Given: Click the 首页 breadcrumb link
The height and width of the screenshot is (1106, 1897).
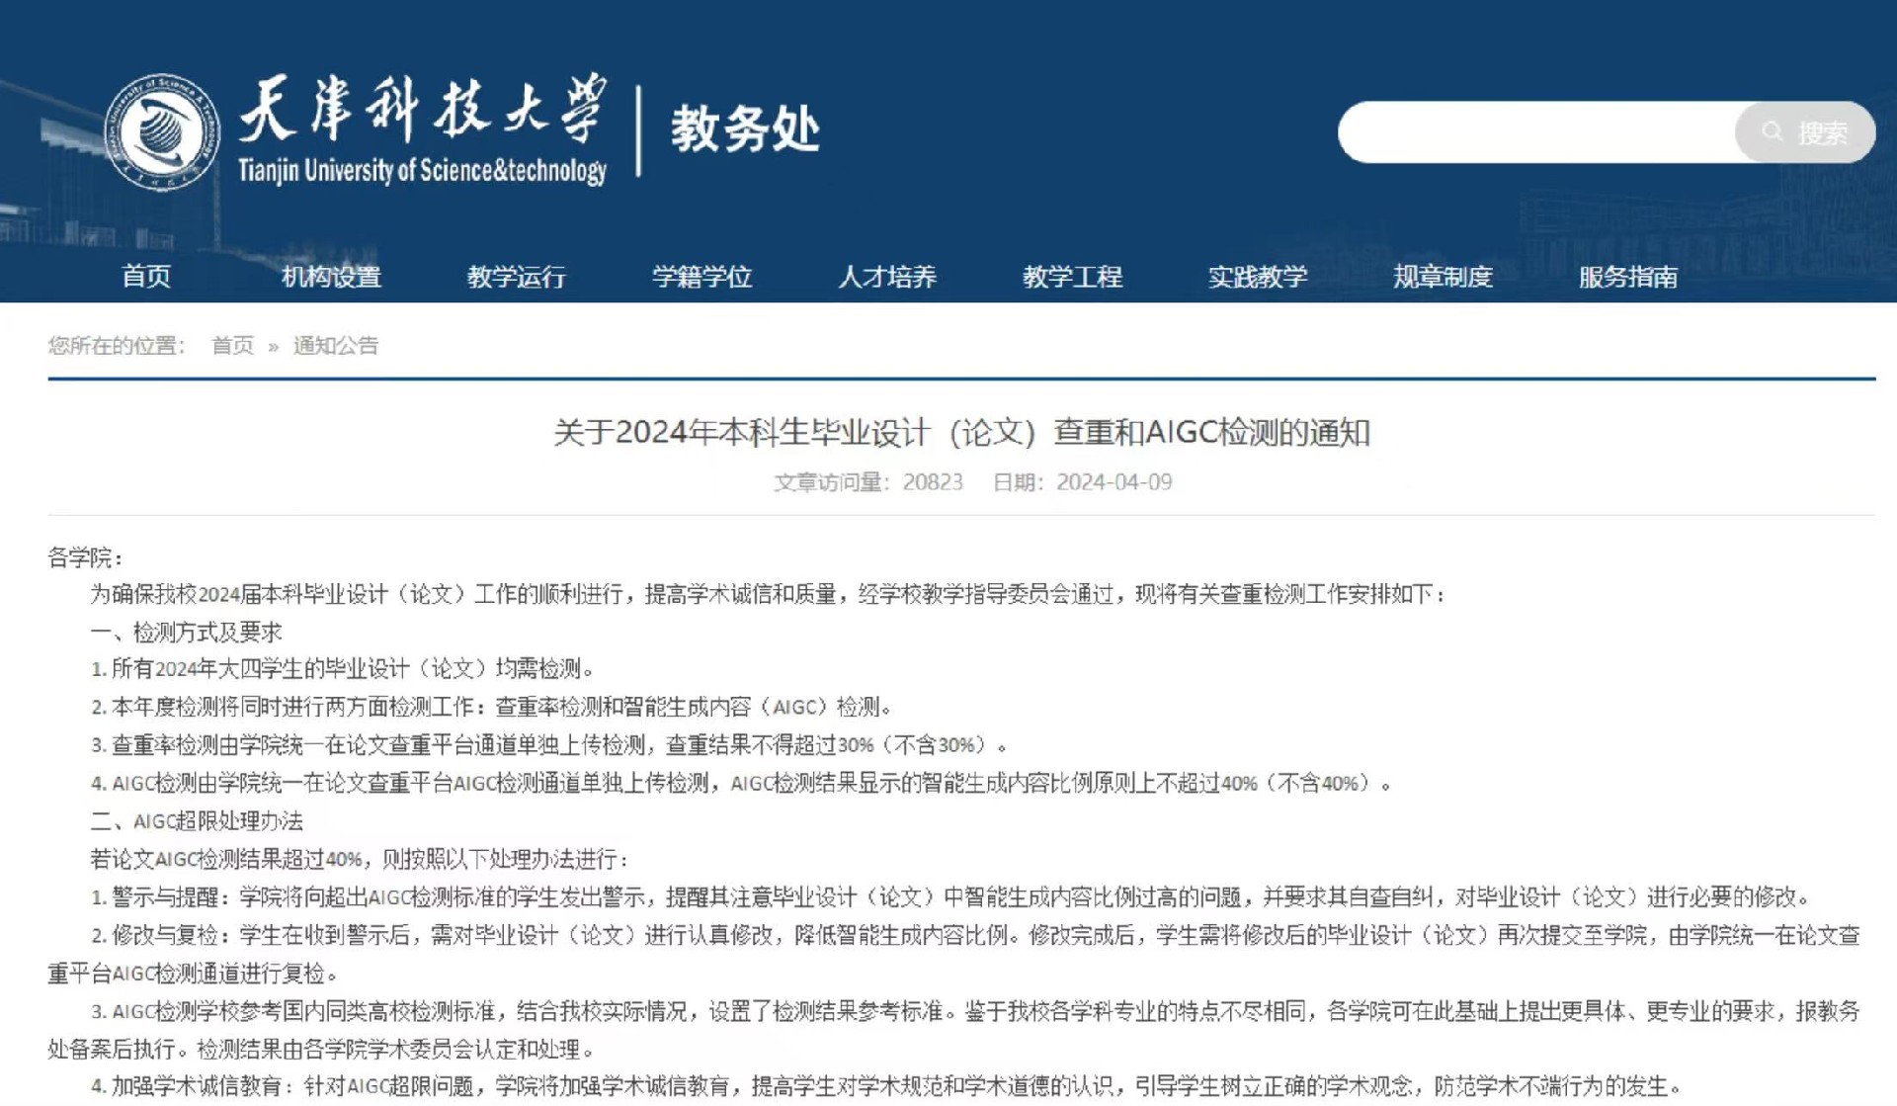Looking at the screenshot, I should [x=232, y=345].
